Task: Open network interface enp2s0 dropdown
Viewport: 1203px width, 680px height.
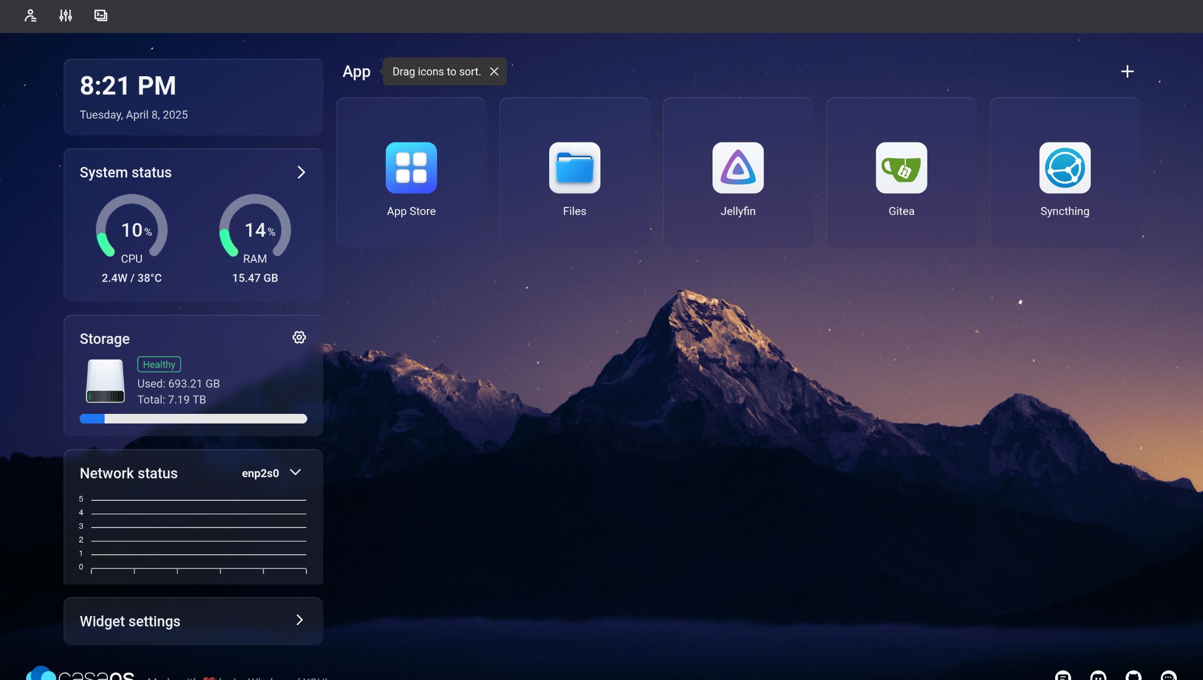Action: [x=272, y=473]
